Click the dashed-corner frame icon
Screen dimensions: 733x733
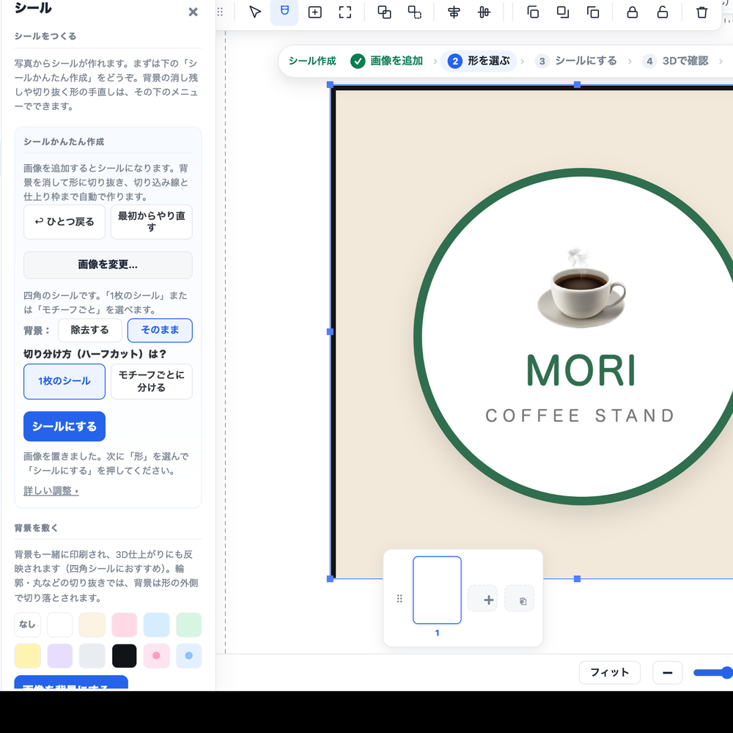pyautogui.click(x=345, y=12)
